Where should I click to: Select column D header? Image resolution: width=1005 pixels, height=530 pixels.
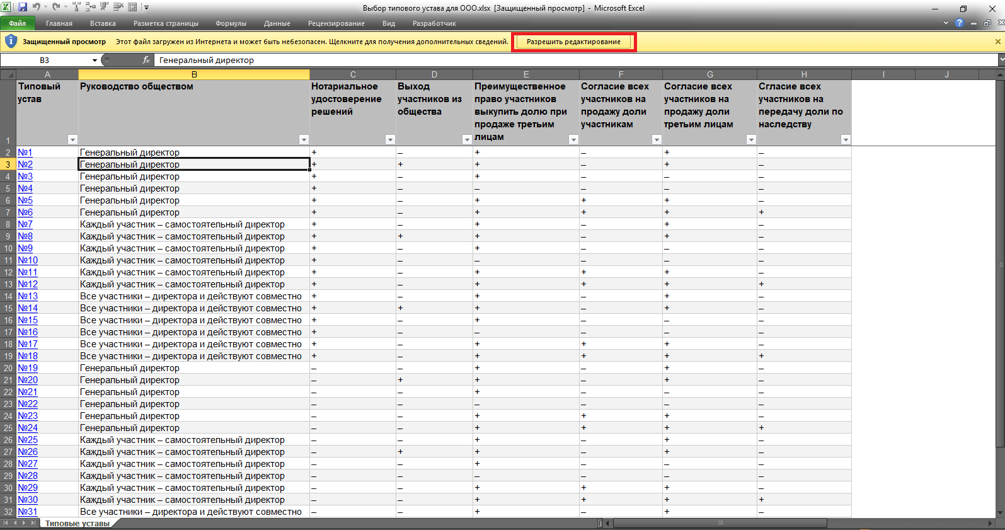[x=434, y=74]
